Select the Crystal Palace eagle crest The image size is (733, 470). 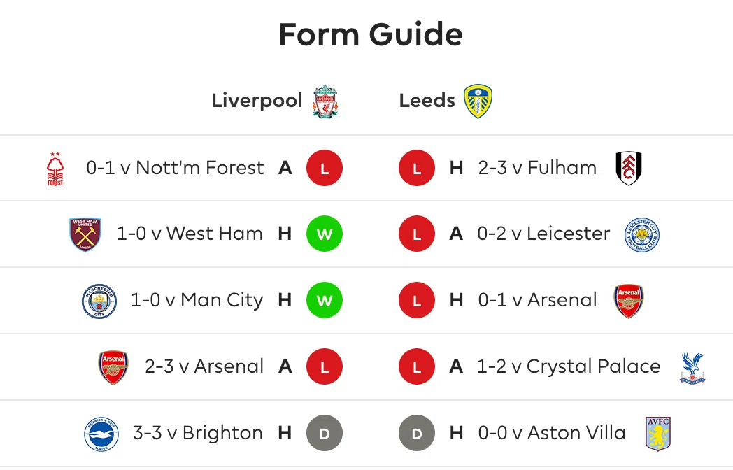point(692,368)
